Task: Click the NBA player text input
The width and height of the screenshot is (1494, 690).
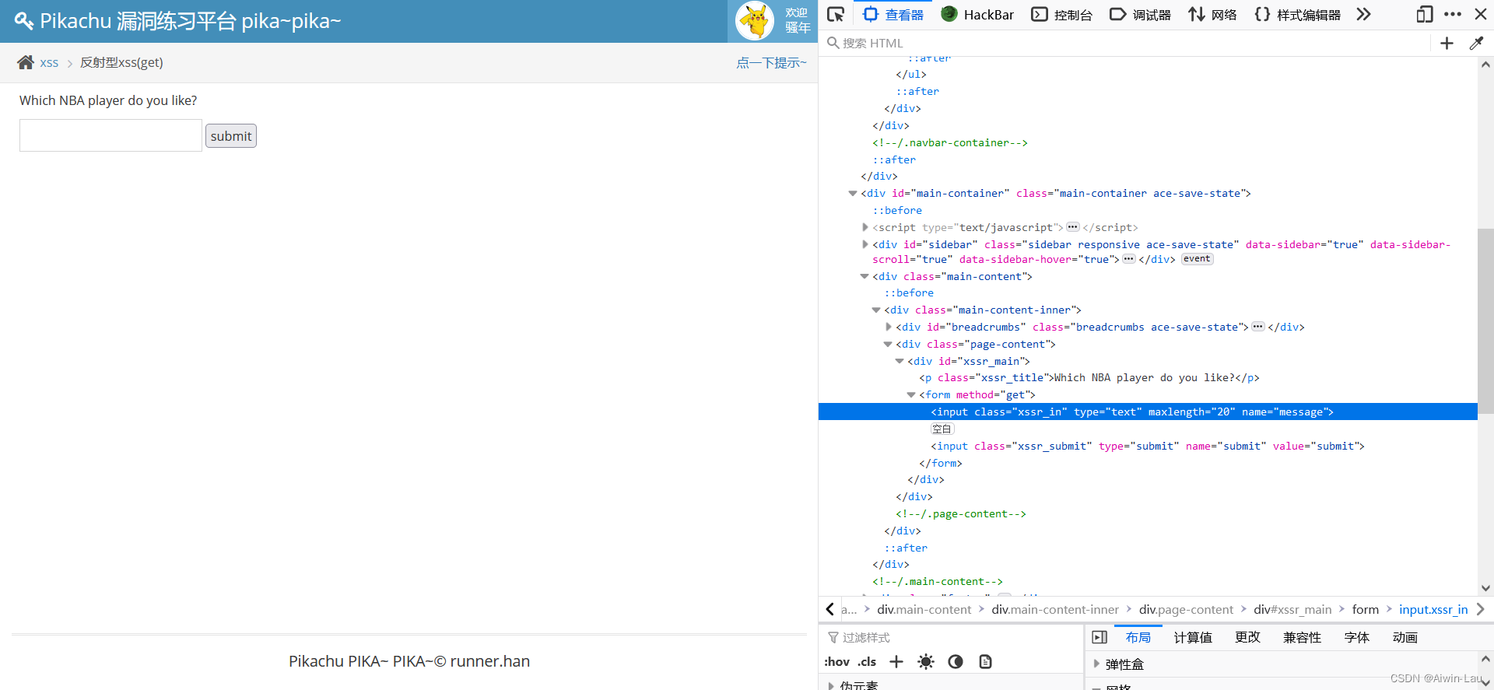Action: coord(110,135)
